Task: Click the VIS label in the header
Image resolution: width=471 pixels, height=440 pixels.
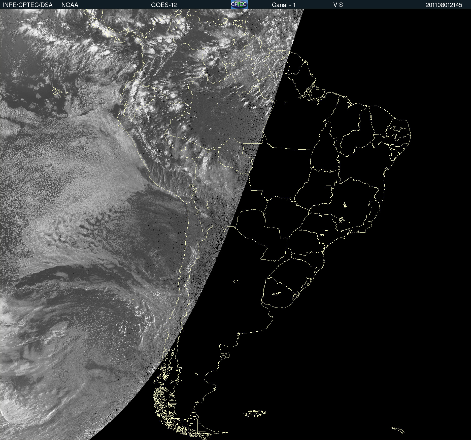Action: [x=338, y=5]
